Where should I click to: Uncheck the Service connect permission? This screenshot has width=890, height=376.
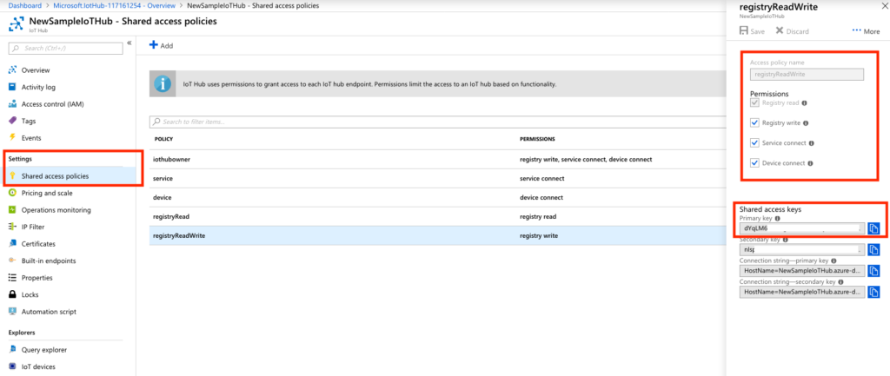(754, 143)
